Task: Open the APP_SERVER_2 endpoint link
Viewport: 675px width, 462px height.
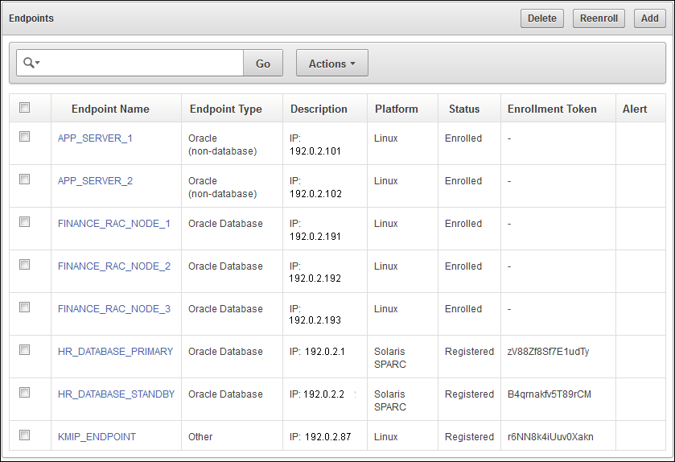Action: click(x=95, y=181)
